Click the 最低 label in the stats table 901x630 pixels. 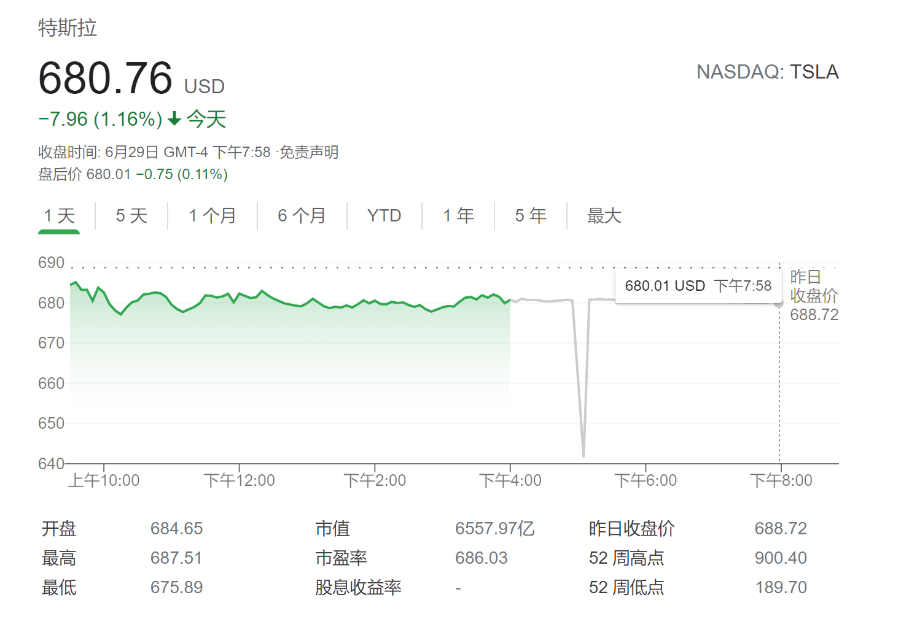click(x=59, y=588)
